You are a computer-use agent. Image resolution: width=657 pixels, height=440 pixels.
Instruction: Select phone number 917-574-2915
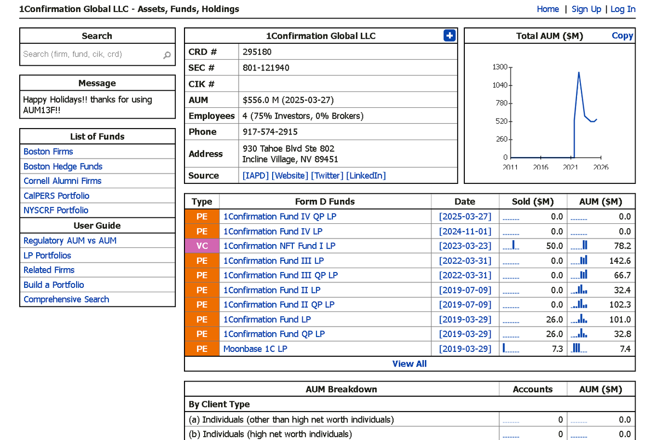(270, 132)
